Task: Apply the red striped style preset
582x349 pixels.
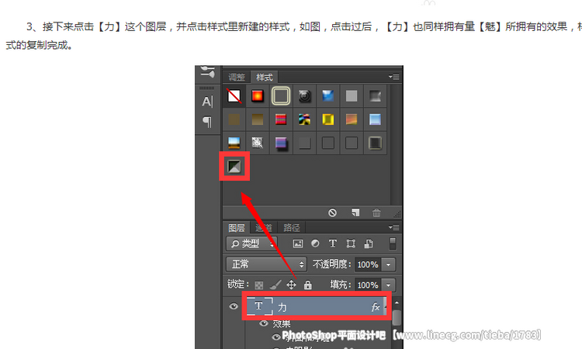Action: [x=281, y=119]
